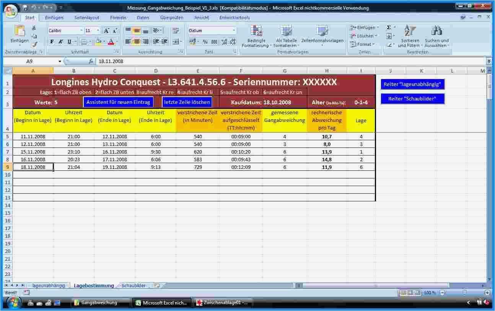Image resolution: width=495 pixels, height=311 pixels.
Task: Open the fill color dropdown arrow
Action: (x=104, y=42)
